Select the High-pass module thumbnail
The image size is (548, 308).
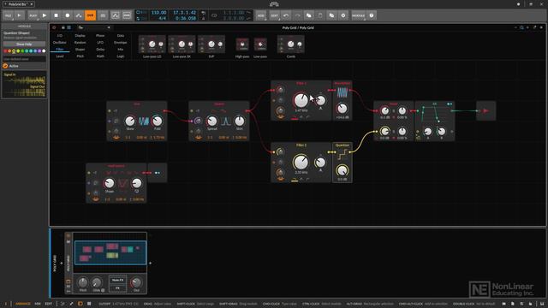(x=242, y=44)
